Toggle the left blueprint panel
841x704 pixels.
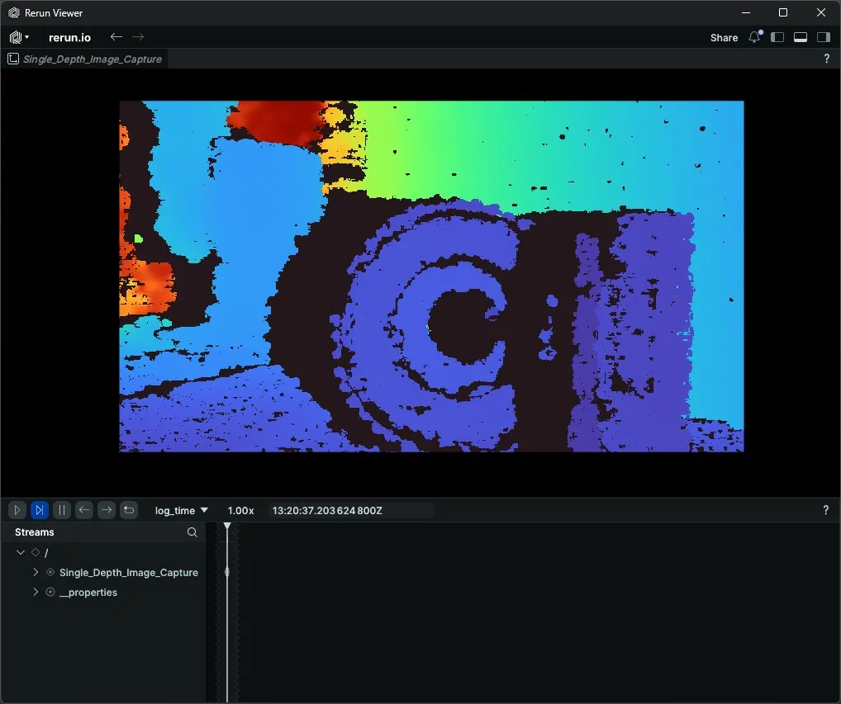pos(777,37)
